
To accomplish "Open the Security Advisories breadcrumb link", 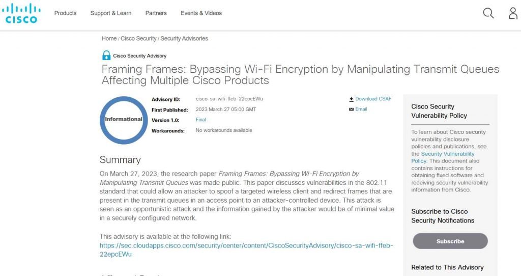I will click(184, 39).
